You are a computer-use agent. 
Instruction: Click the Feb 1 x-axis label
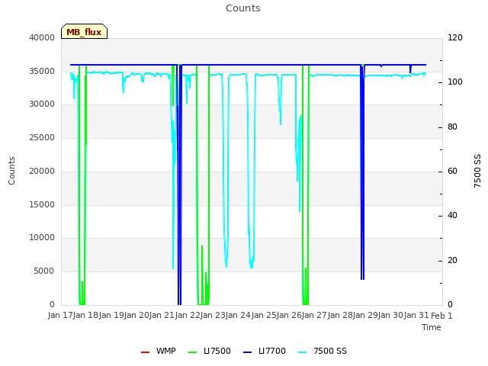(441, 316)
